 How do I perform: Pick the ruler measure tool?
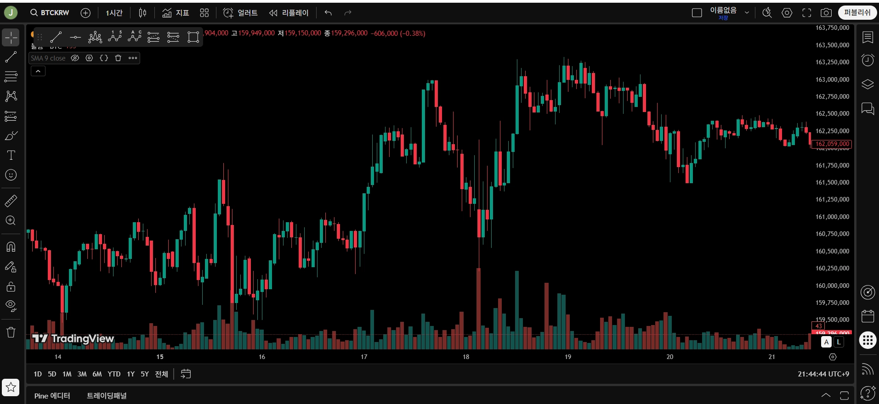pos(11,201)
